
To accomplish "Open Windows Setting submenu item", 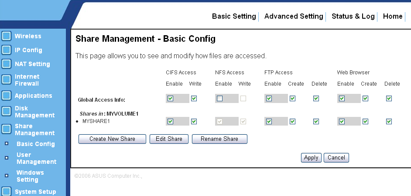I will tap(30, 176).
